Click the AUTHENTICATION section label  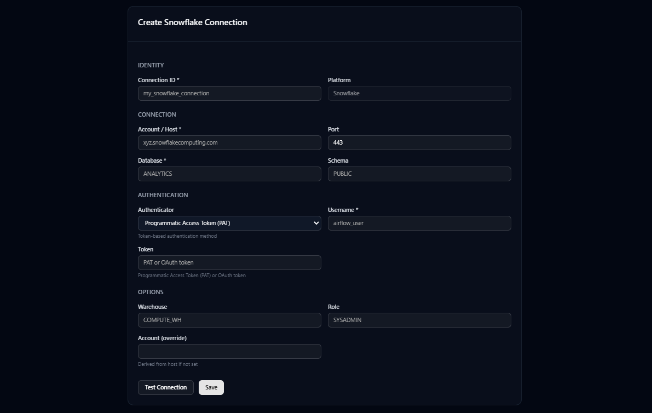coord(163,195)
